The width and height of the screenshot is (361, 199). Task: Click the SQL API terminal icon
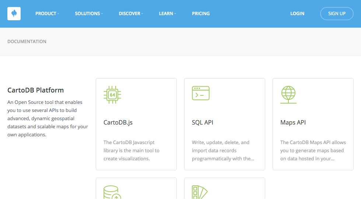[201, 93]
